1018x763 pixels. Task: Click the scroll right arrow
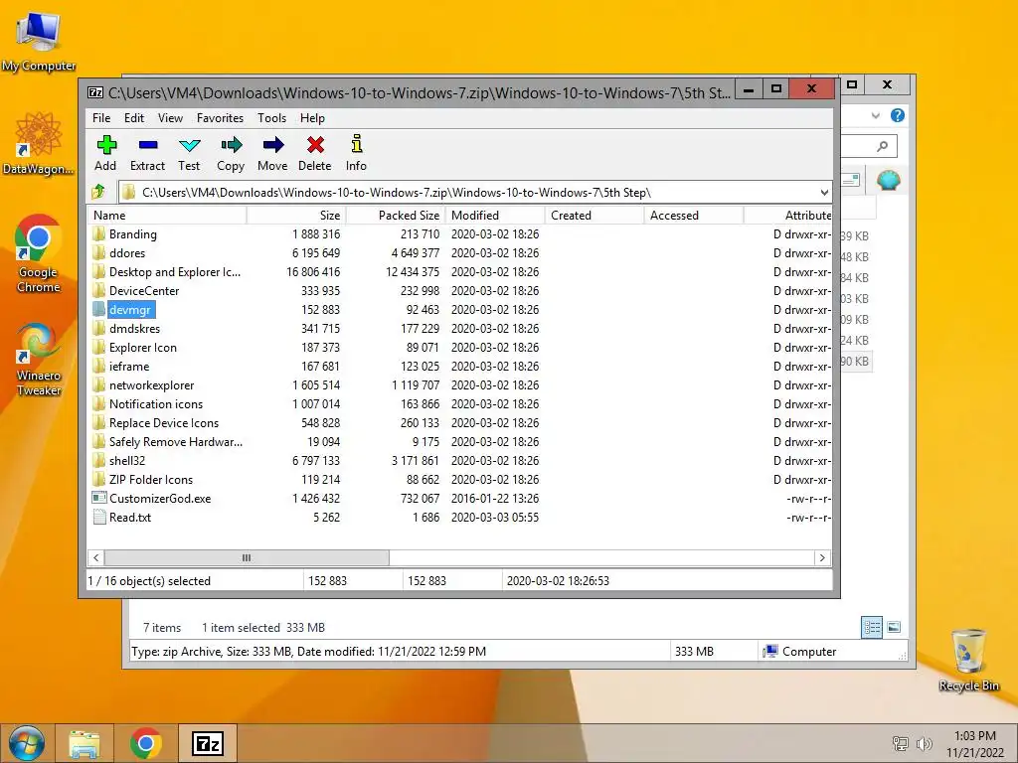pos(822,557)
